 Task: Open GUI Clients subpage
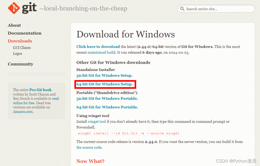pos(22,48)
